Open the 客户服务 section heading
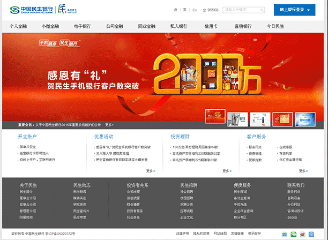 coord(257,137)
